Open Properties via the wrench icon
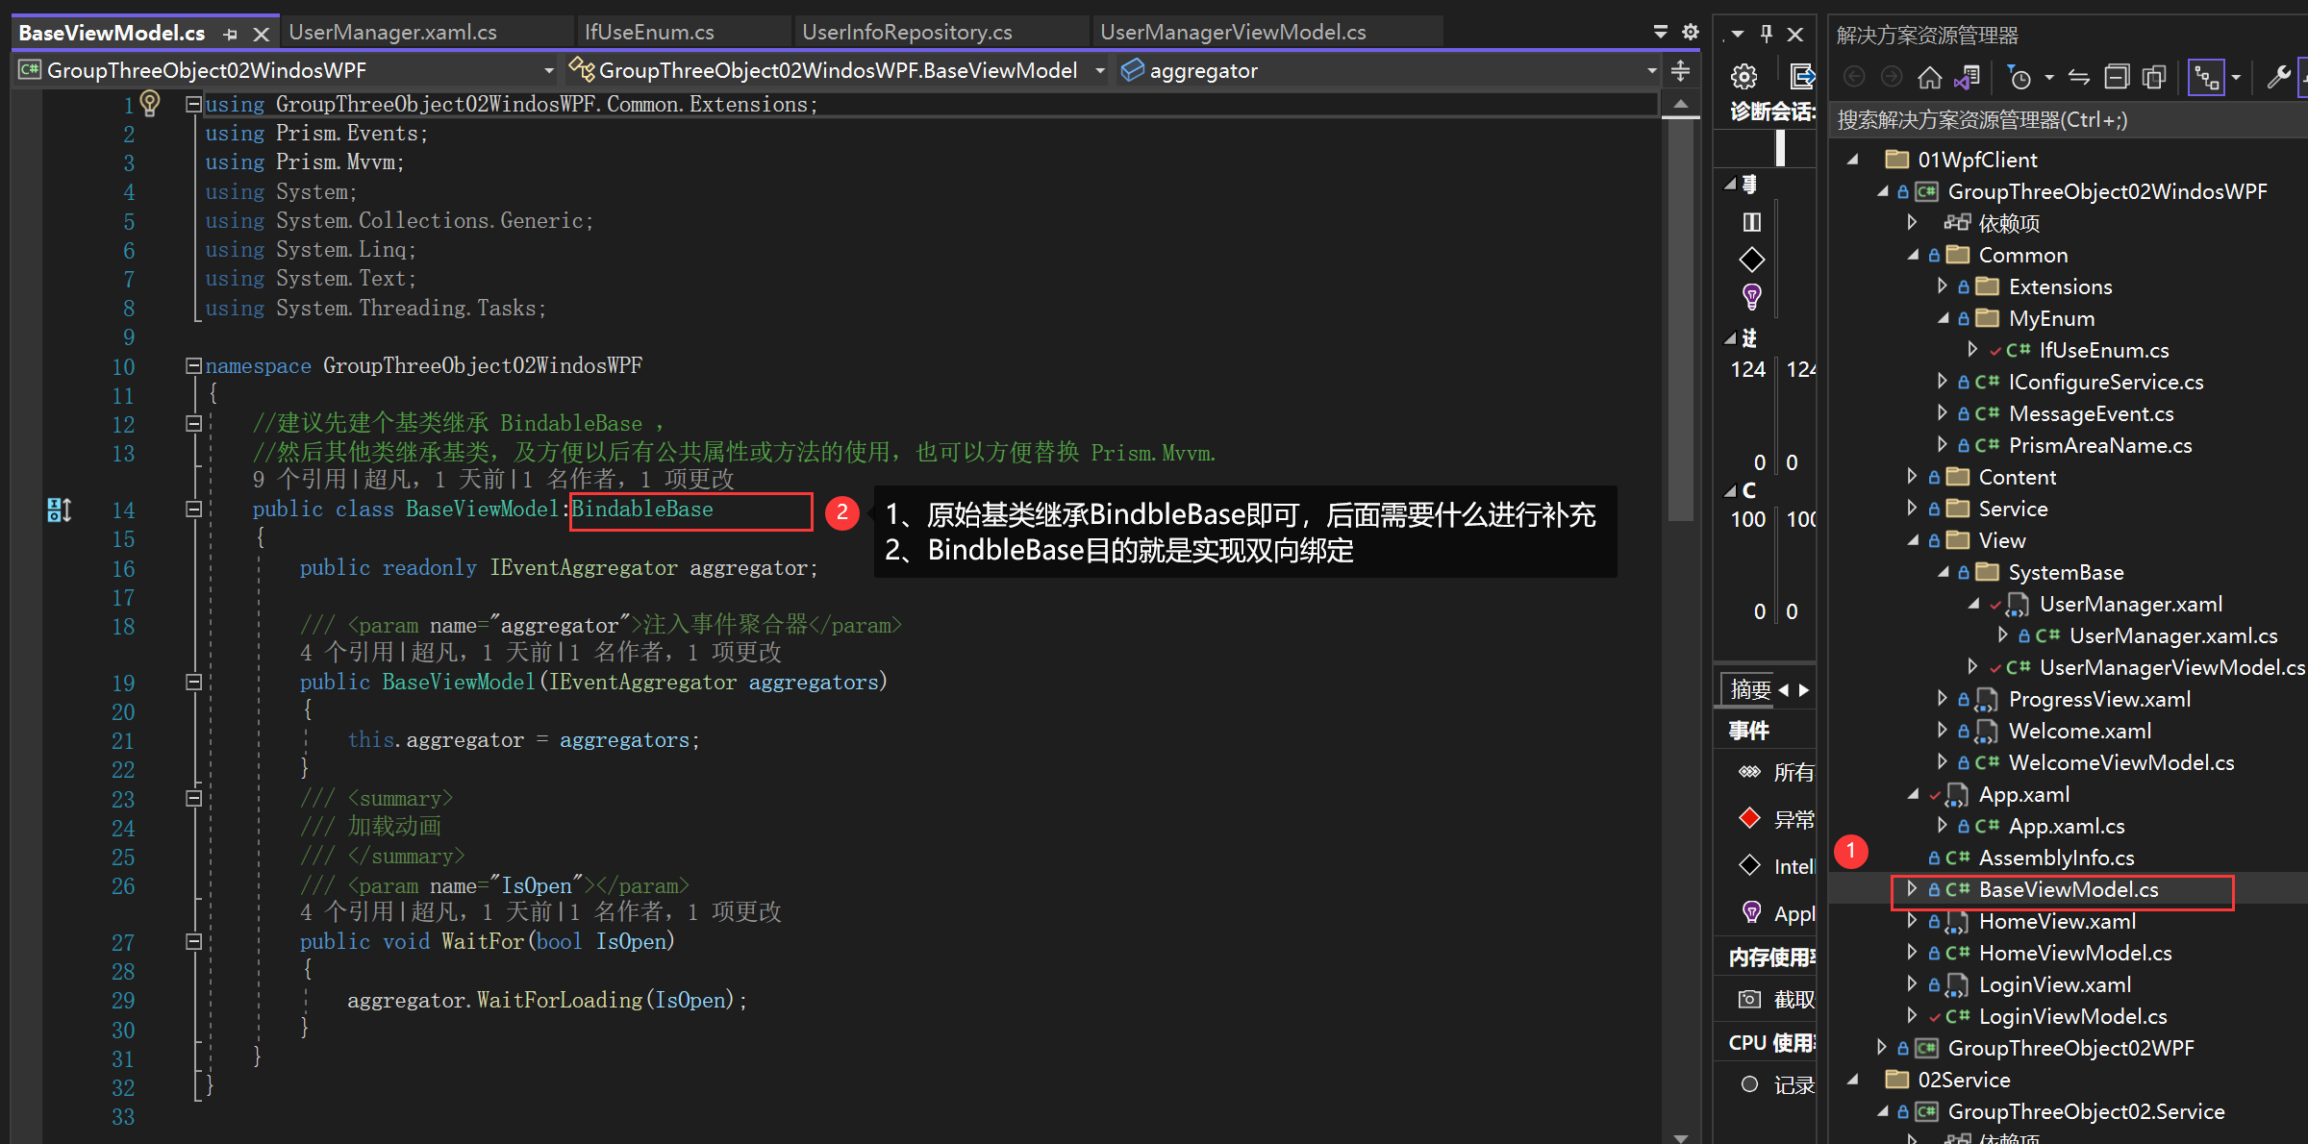The image size is (2308, 1144). [x=2277, y=77]
